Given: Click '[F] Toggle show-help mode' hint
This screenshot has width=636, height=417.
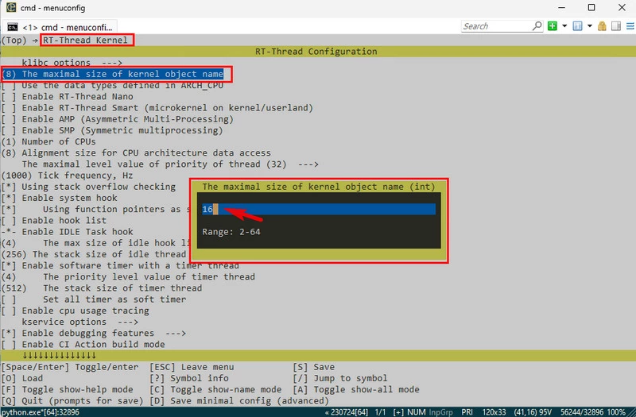Looking at the screenshot, I should (x=68, y=389).
